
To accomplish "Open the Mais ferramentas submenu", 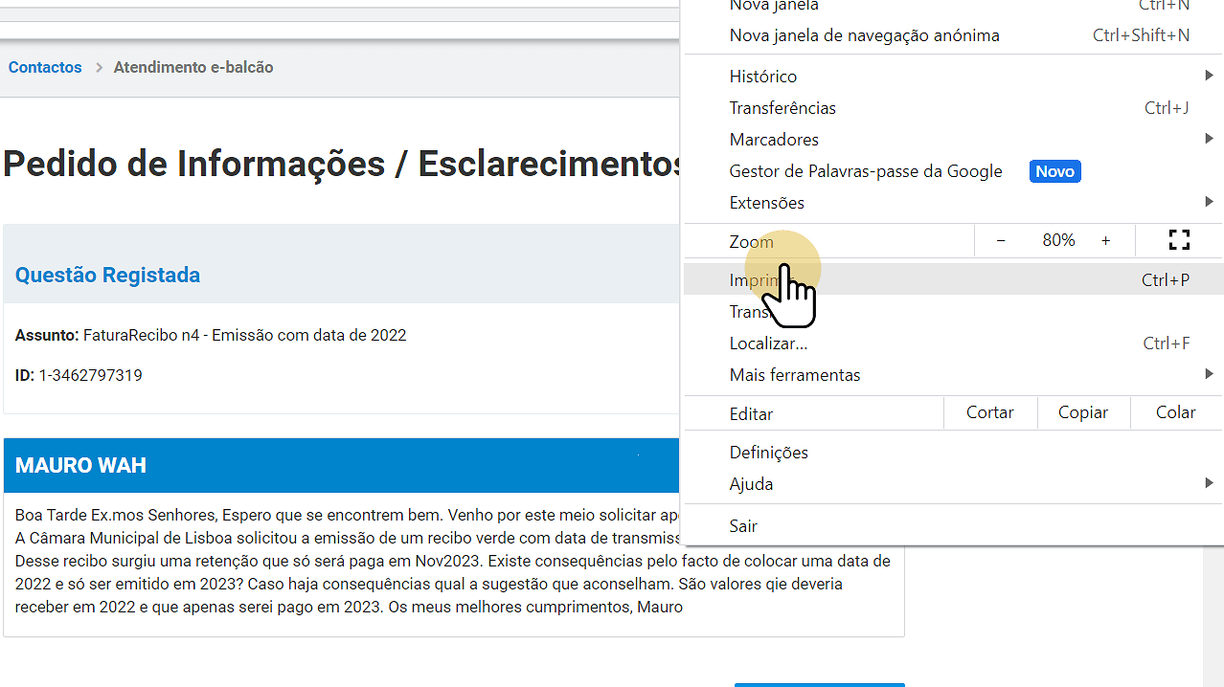I will point(795,374).
